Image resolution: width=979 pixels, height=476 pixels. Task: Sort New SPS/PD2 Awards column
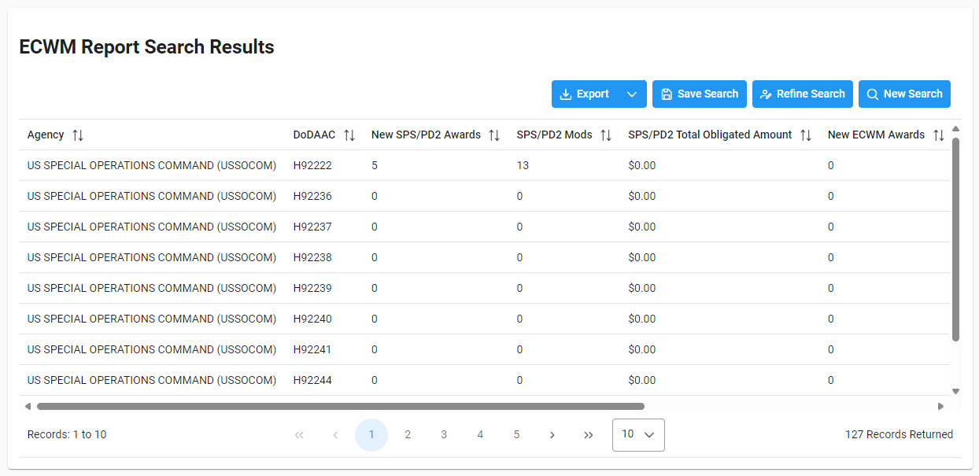[x=493, y=135]
